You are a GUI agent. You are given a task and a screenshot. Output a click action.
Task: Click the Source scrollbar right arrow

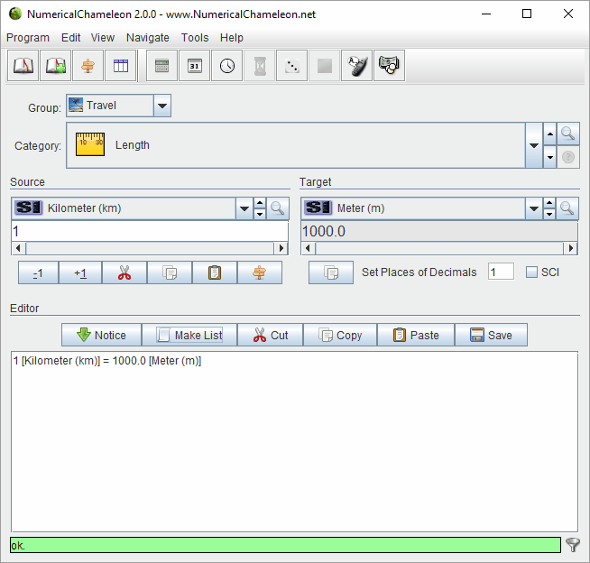click(281, 248)
